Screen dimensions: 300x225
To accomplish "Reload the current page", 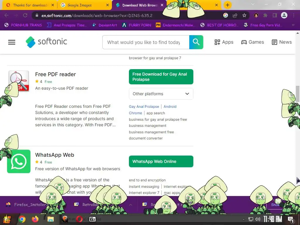I will 25,15.
